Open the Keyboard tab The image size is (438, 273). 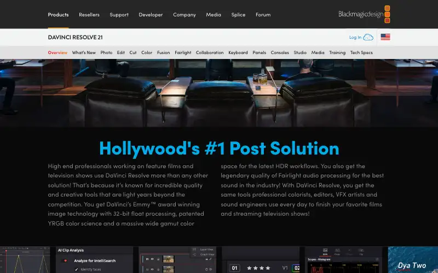pyautogui.click(x=238, y=52)
